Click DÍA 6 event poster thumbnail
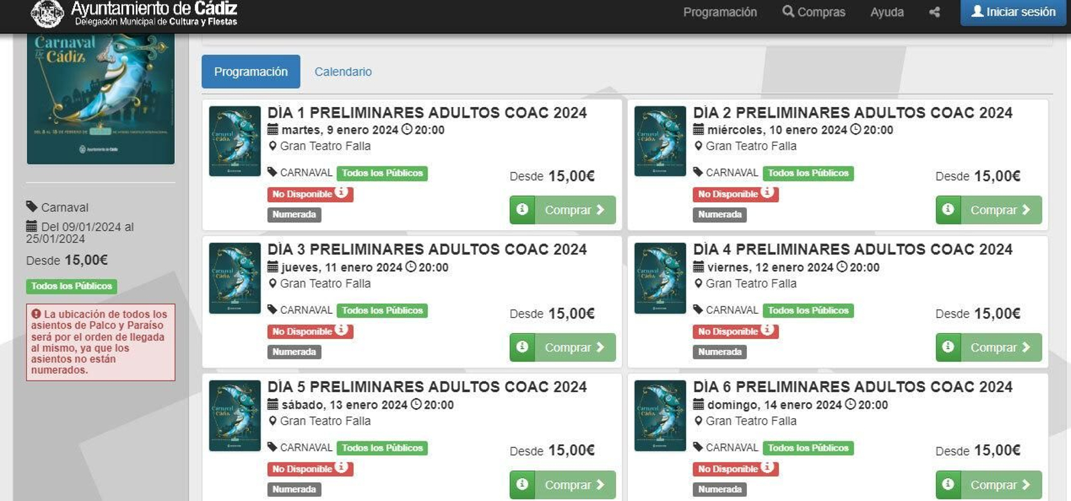This screenshot has width=1071, height=501. coord(660,415)
